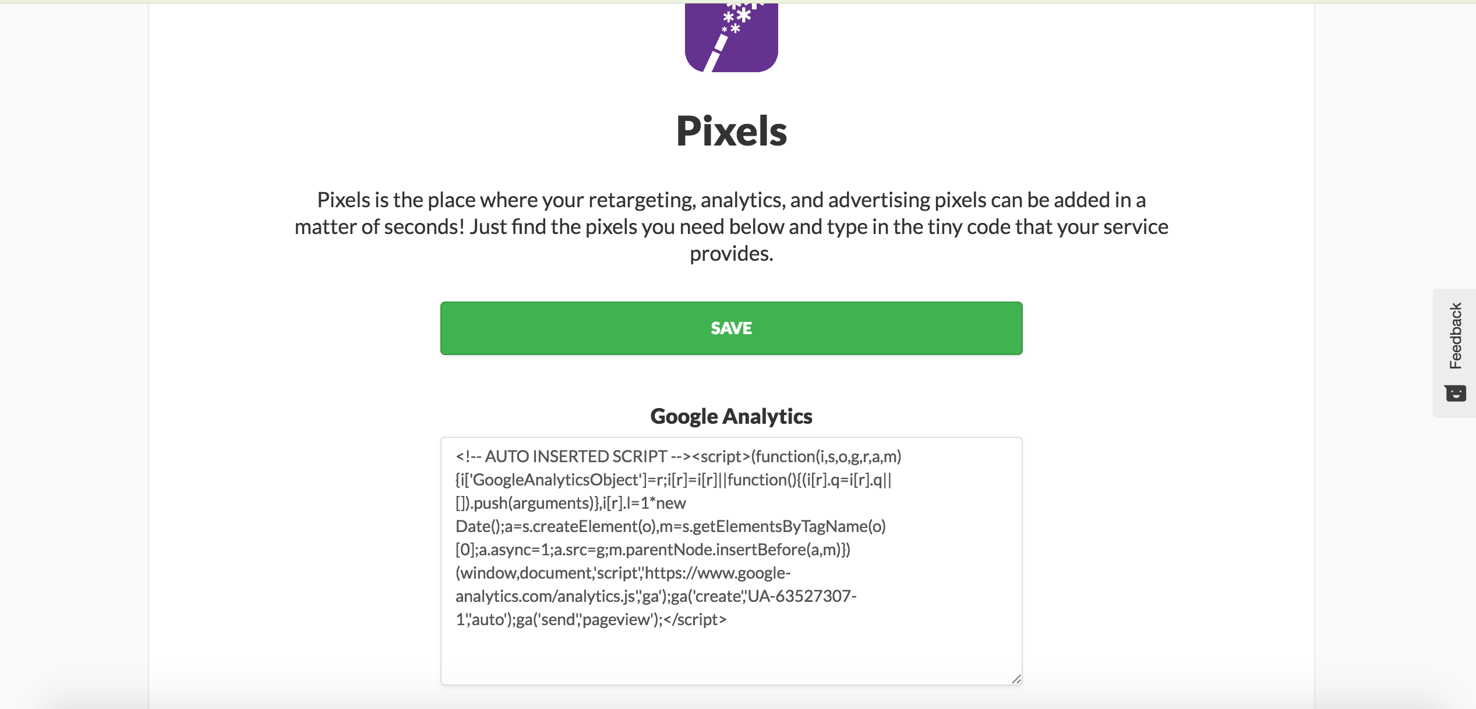This screenshot has width=1476, height=709.
Task: Click the Google Analytics section heading
Action: tap(731, 417)
